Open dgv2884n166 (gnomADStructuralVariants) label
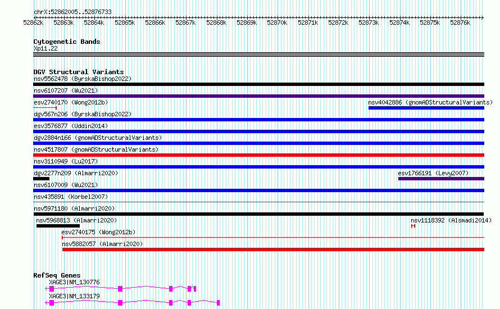This screenshot has width=500, height=309. [98, 138]
